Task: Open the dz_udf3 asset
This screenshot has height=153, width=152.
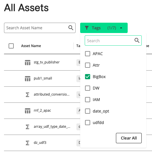Action: click(40, 143)
